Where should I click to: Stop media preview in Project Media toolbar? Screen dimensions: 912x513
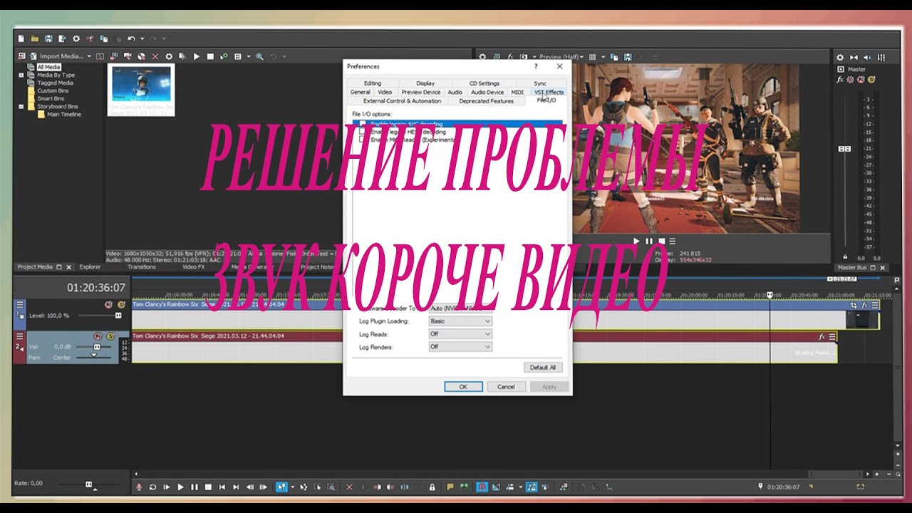click(x=209, y=56)
